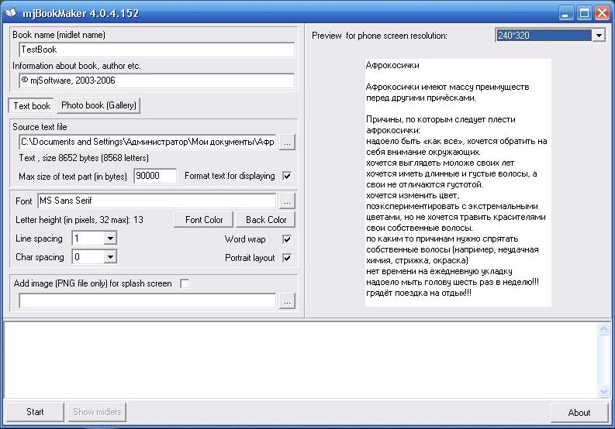Switch to Photo book (Gallery) tab
This screenshot has height=429, width=615.
click(x=99, y=105)
